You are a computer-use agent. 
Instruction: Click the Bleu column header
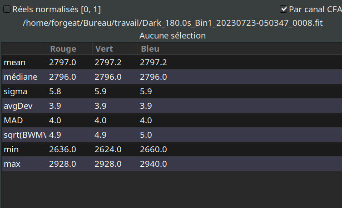(x=150, y=48)
